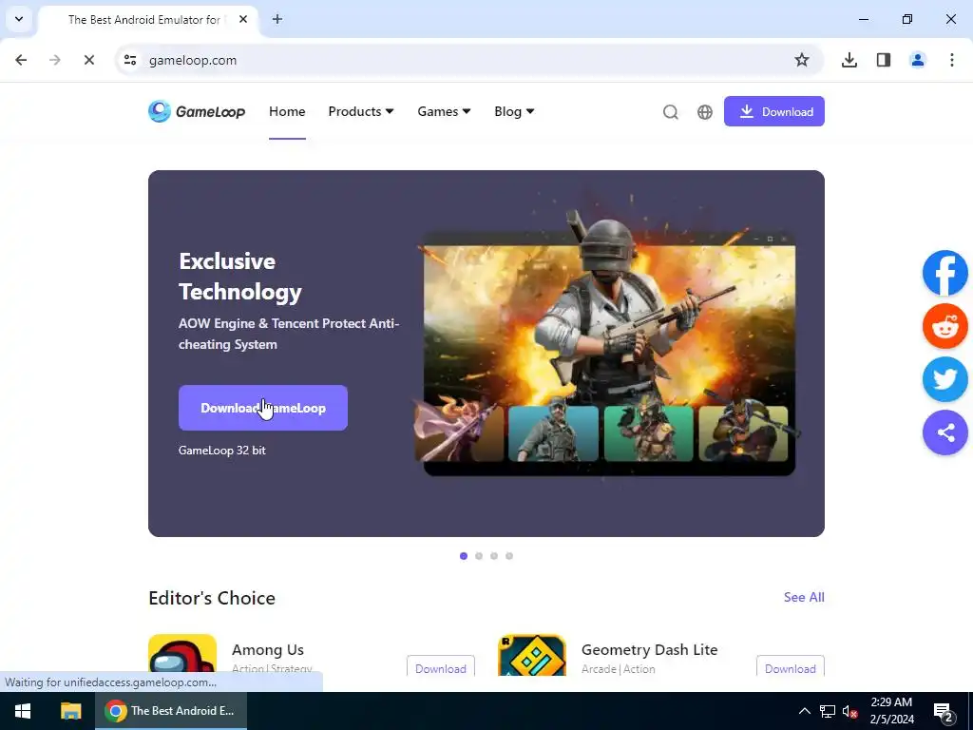Expand the Blog menu
This screenshot has width=973, height=730.
(x=514, y=112)
